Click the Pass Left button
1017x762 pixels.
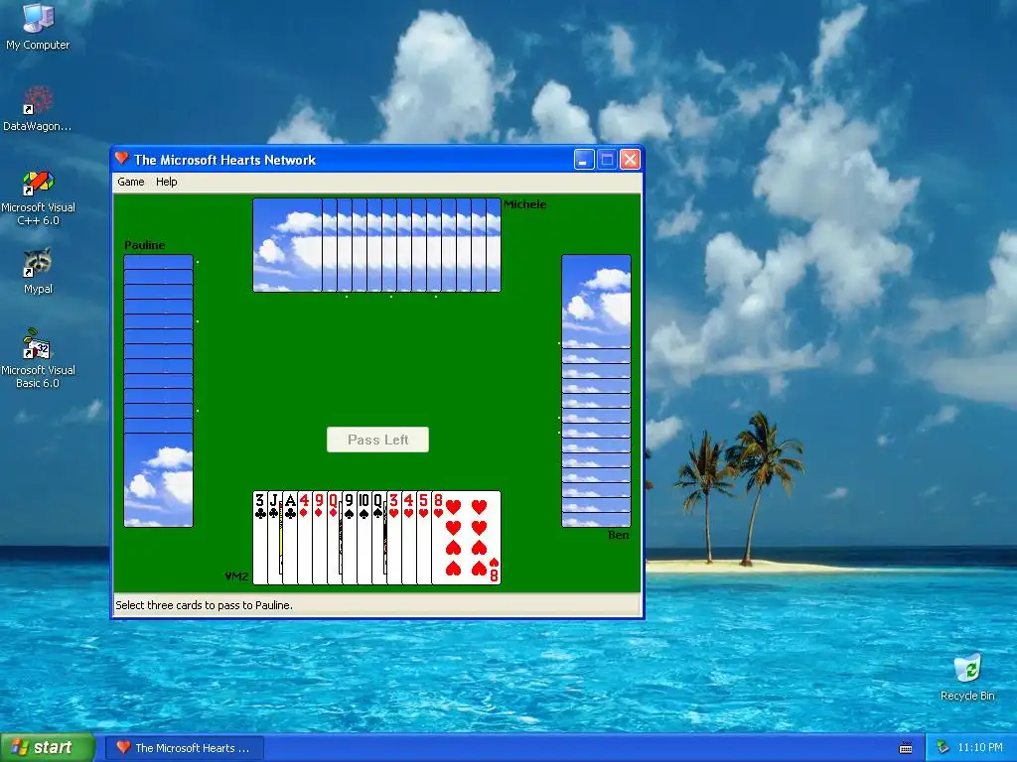[377, 440]
